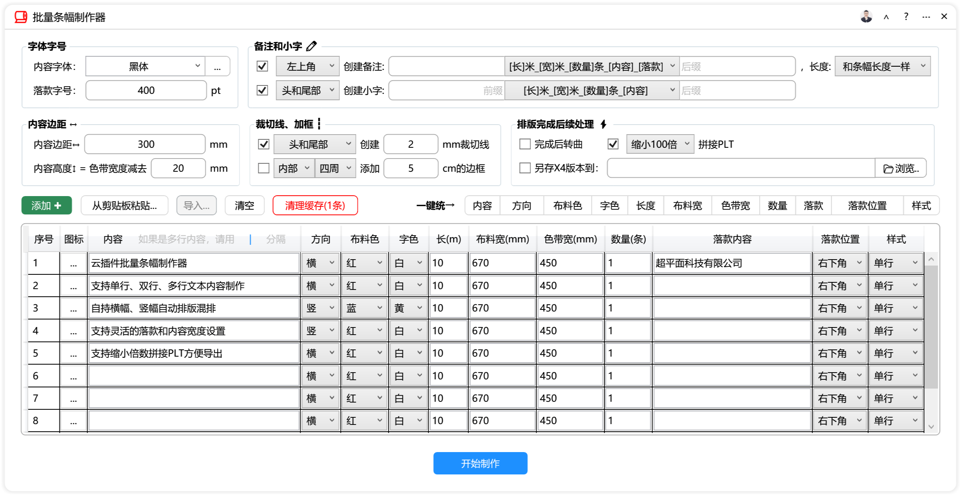The image size is (961, 496).
Task: Click the table scrollbar up arrow
Action: click(931, 259)
